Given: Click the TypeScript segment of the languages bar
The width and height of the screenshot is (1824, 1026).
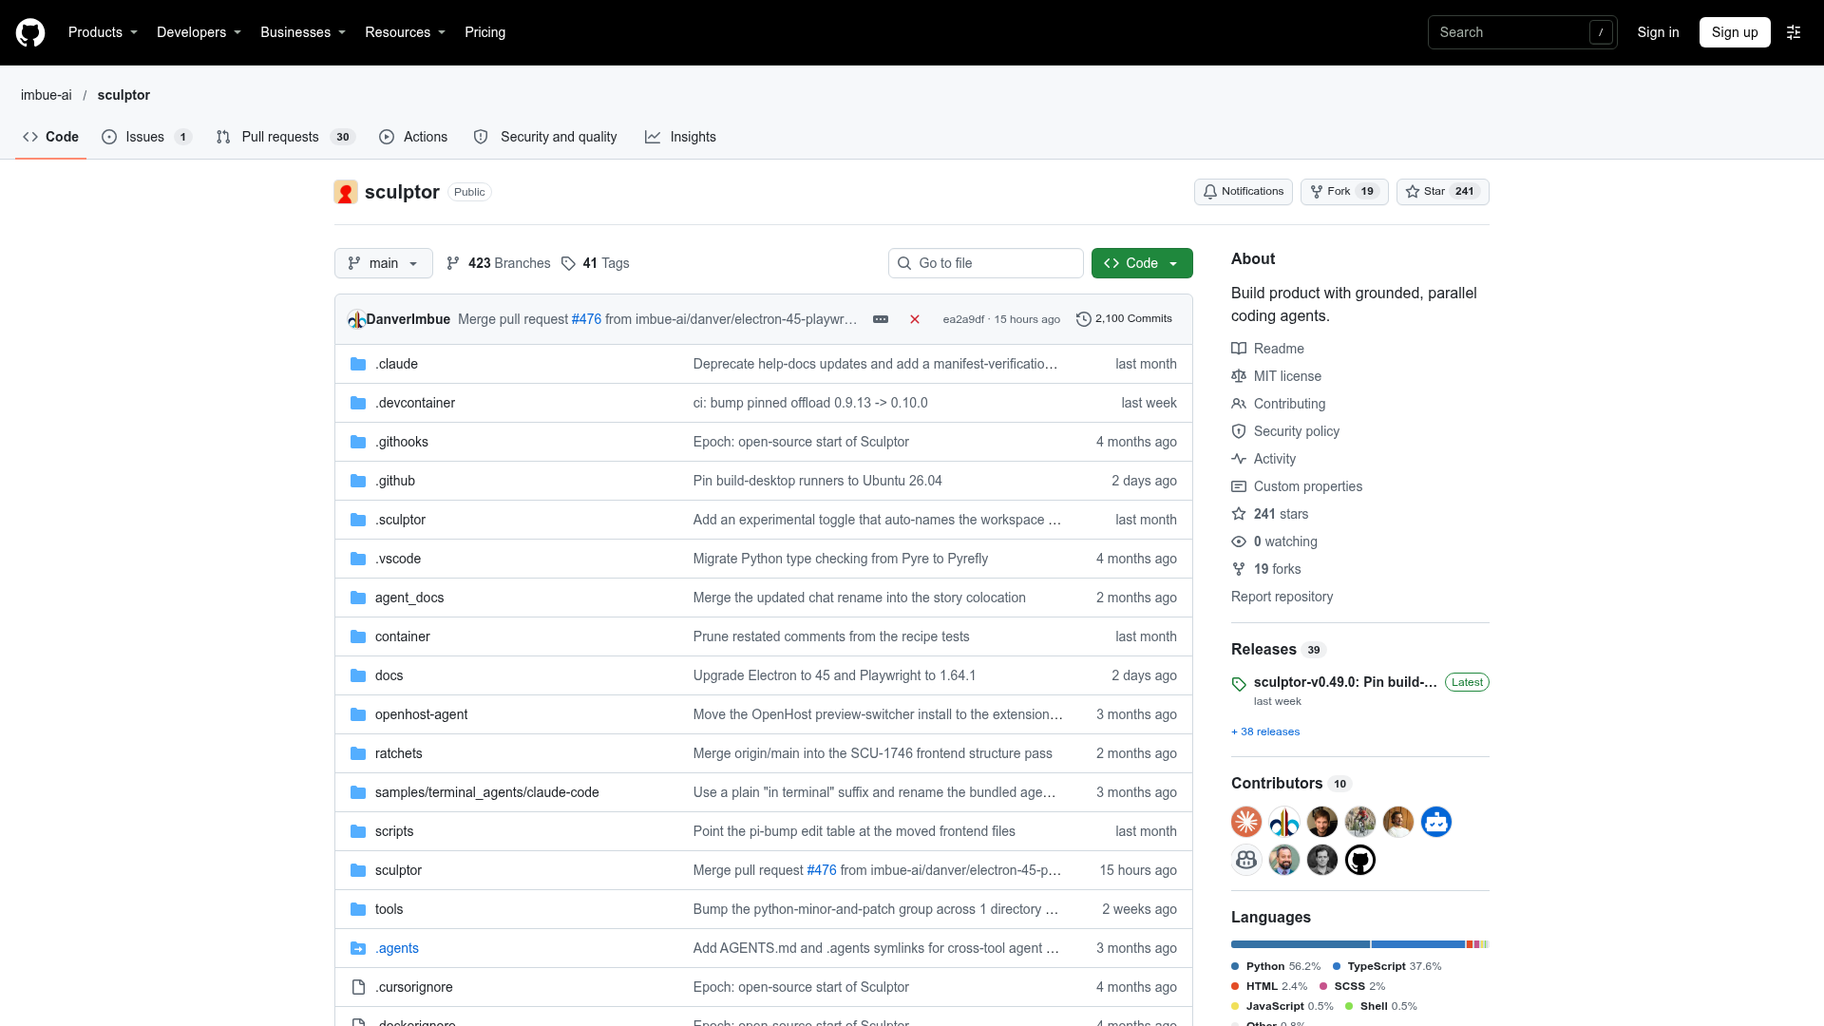Looking at the screenshot, I should (1418, 944).
